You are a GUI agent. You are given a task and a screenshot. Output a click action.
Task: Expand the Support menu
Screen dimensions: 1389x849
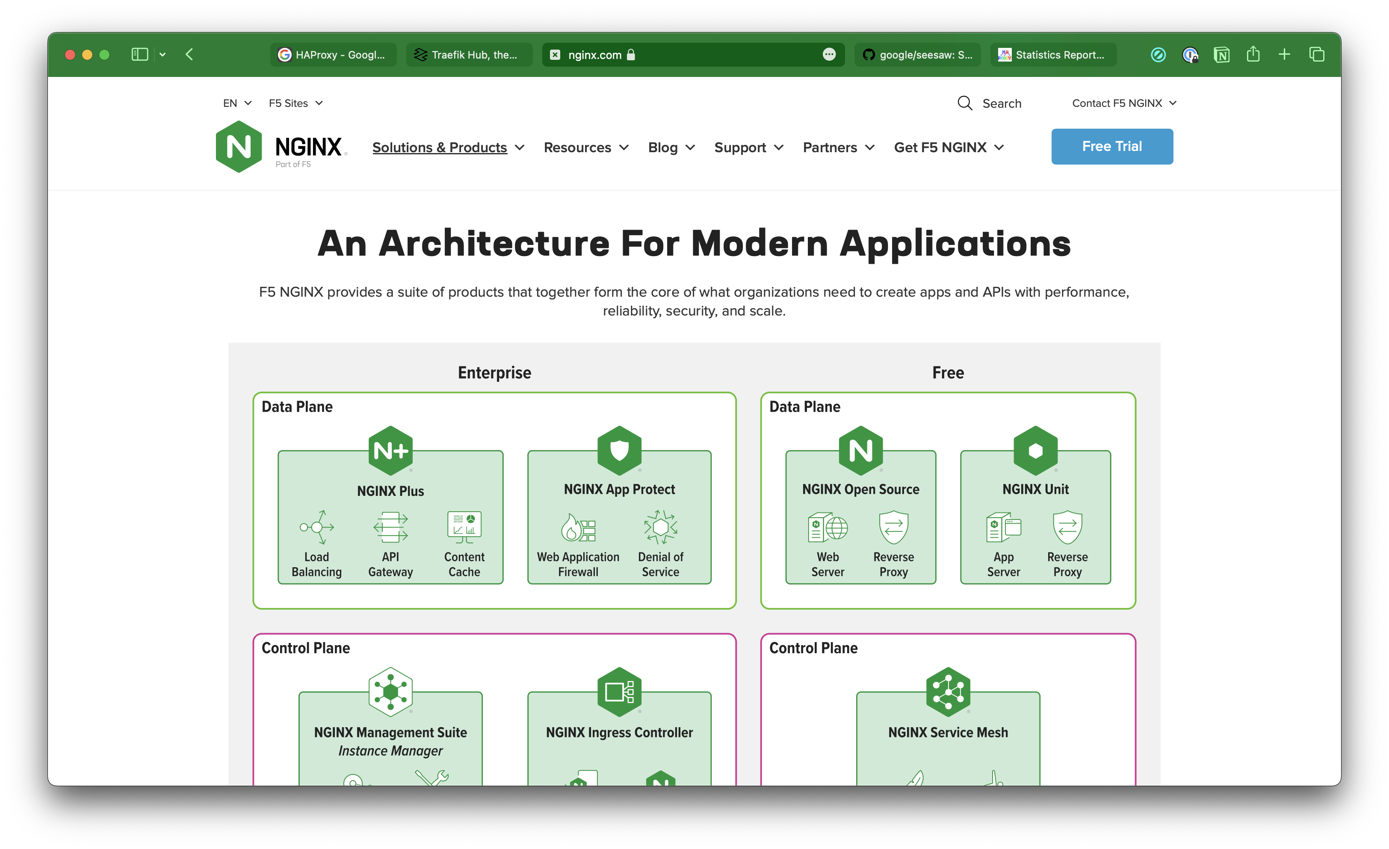point(749,147)
